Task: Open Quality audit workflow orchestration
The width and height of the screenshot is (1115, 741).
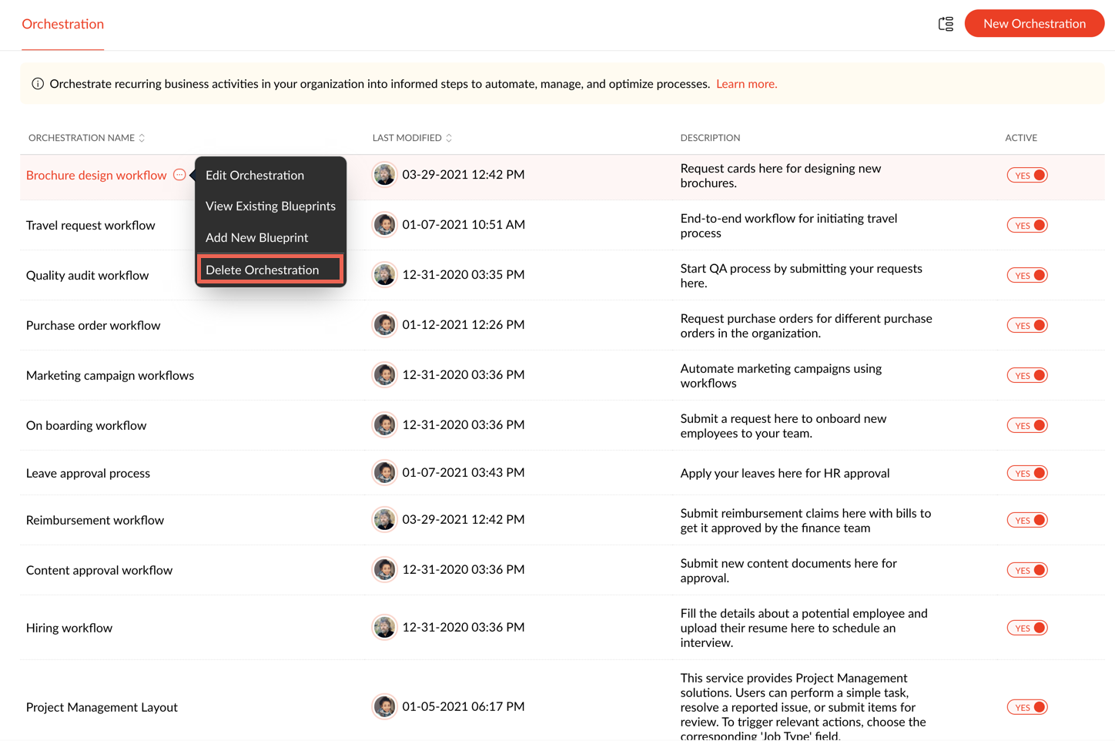Action: click(88, 276)
